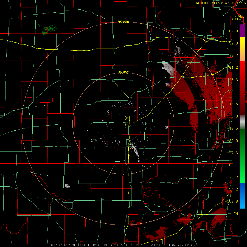The height and width of the screenshot is (247, 247).
Task: Click the Super-Resolution Base Velocity caption
Action: coord(123,245)
